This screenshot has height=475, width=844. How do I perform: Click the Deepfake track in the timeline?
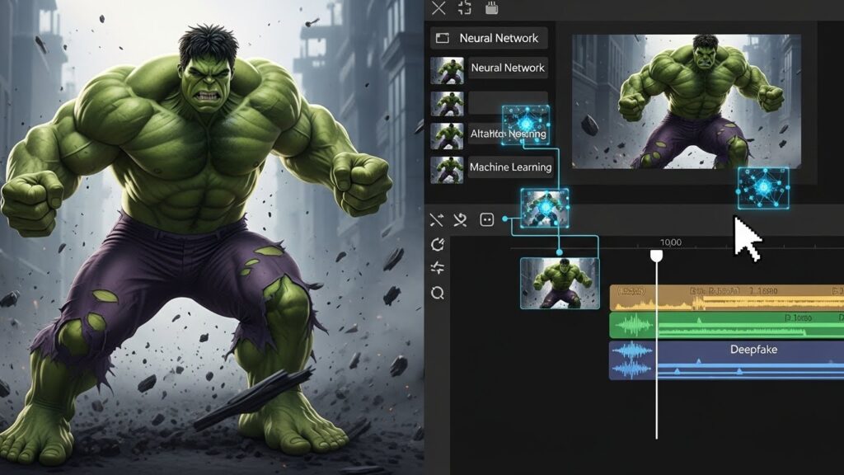click(753, 350)
